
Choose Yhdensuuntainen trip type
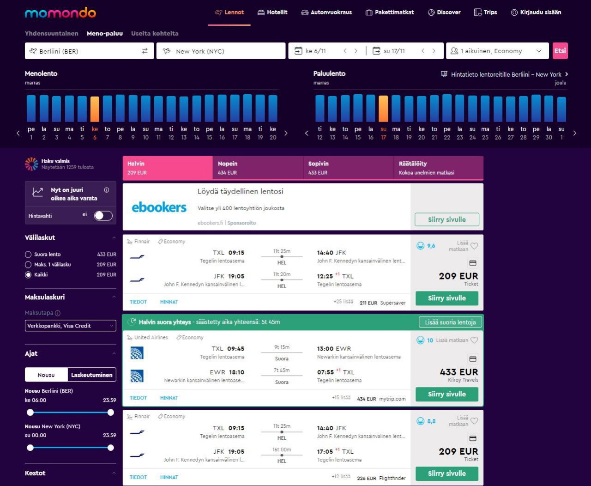(x=51, y=33)
